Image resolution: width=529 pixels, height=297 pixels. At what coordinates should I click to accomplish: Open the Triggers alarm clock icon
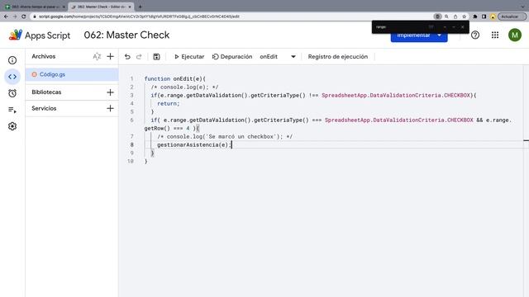12,93
